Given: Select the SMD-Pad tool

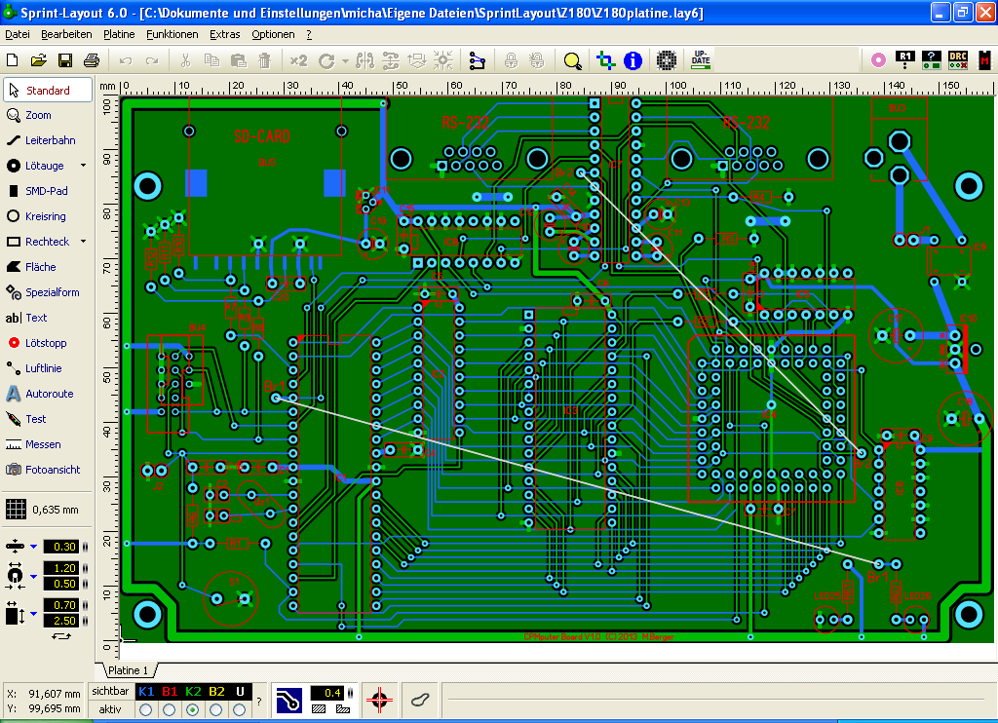Looking at the screenshot, I should [46, 191].
